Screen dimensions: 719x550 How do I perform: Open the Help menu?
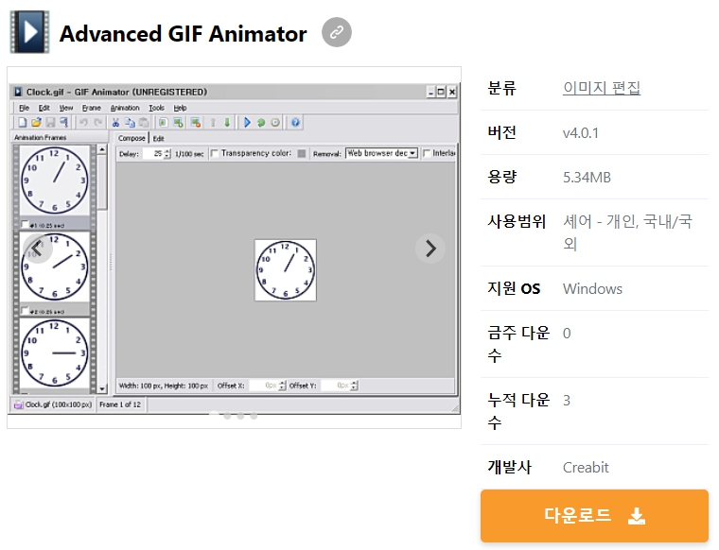[180, 108]
